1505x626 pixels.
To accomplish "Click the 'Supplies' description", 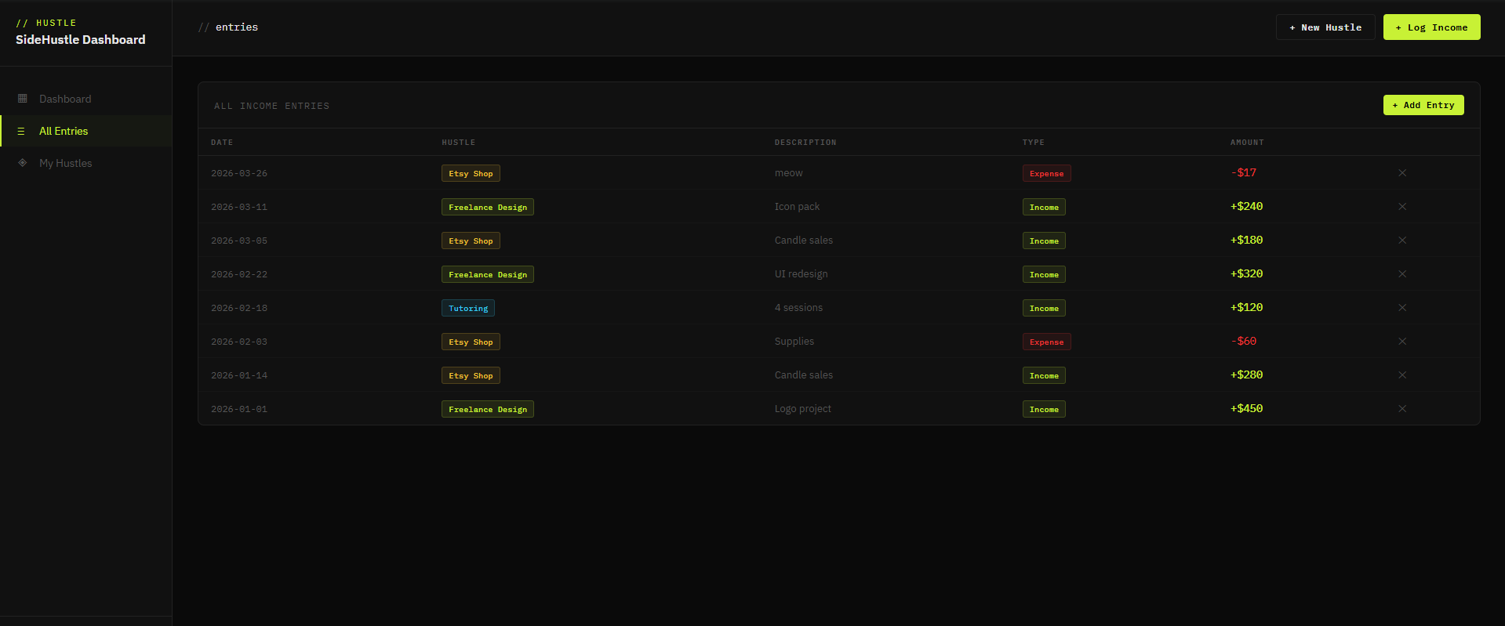I will (794, 342).
